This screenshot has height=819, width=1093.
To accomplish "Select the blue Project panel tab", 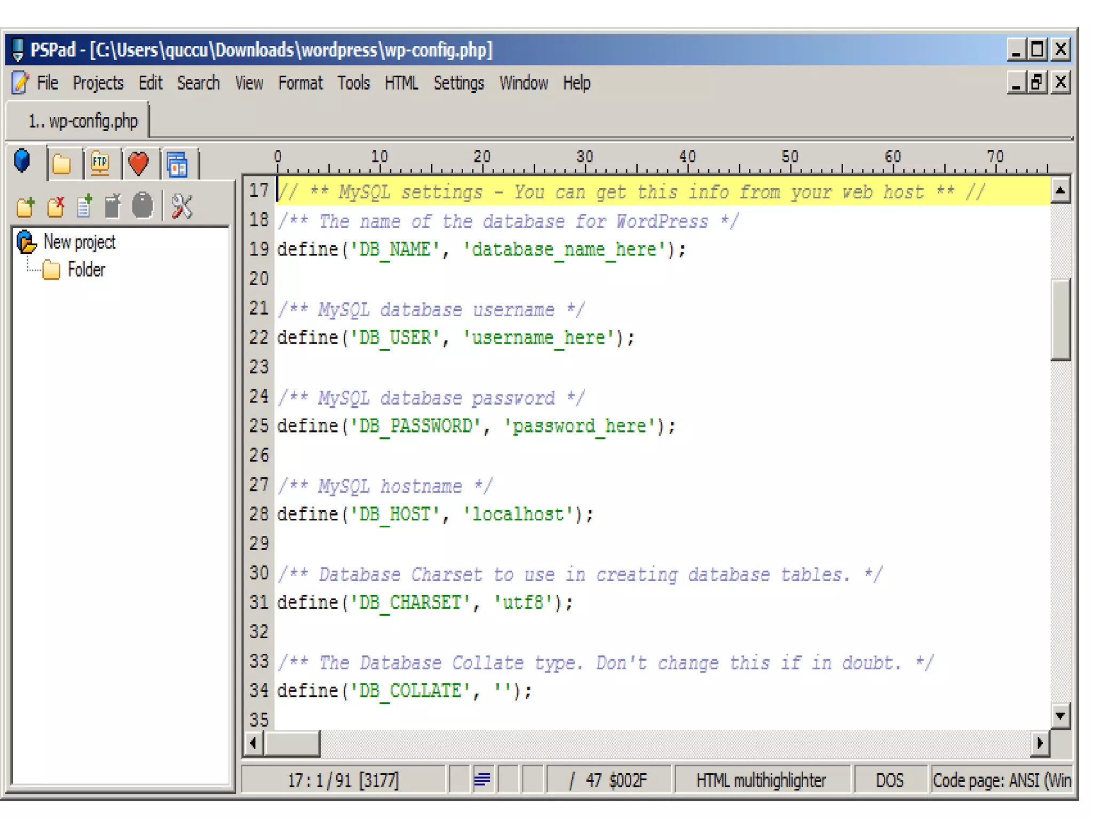I will [x=22, y=162].
